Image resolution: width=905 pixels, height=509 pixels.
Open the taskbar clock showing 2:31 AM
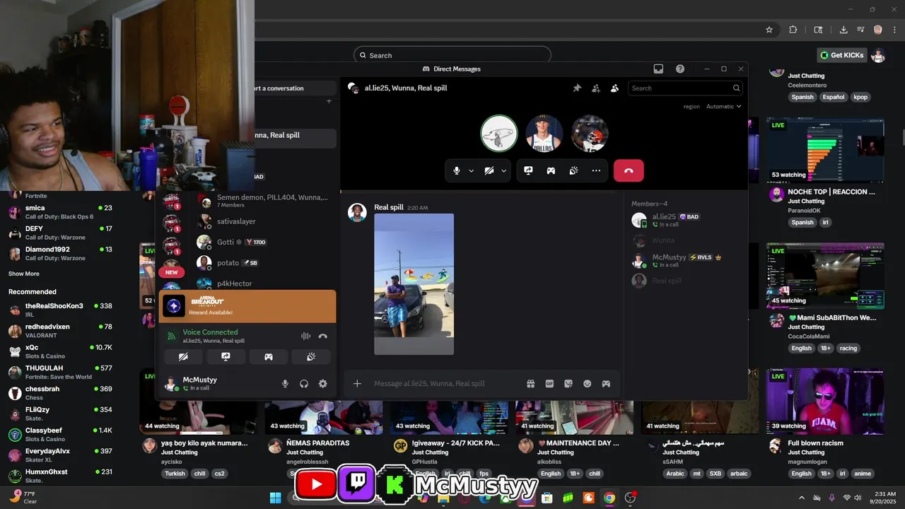[884, 498]
